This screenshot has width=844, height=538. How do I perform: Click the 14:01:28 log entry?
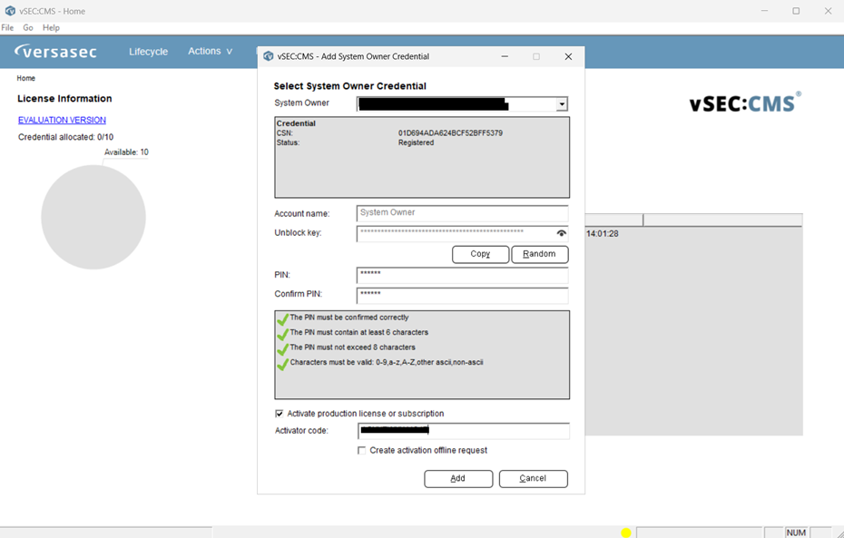pyautogui.click(x=603, y=233)
